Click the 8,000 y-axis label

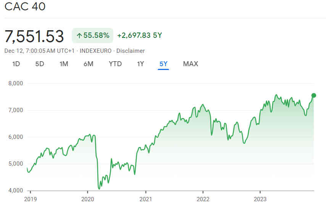tap(16, 83)
